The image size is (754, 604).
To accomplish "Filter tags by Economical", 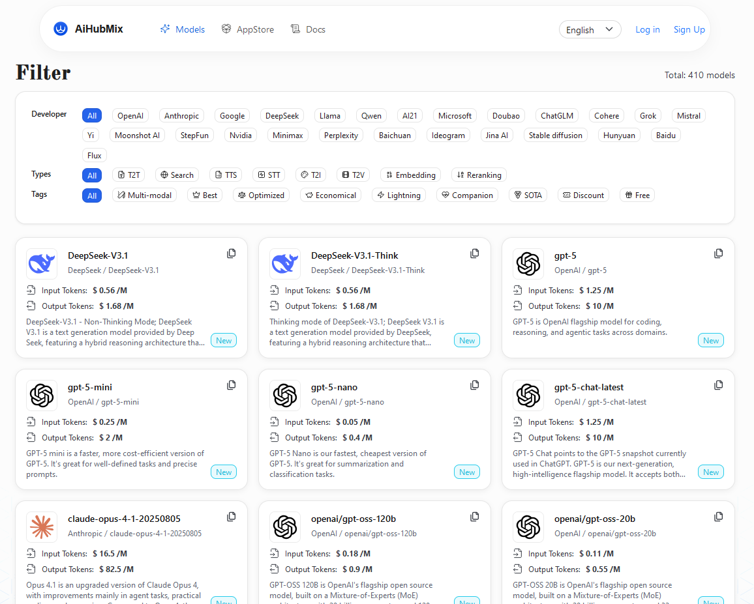I will pyautogui.click(x=331, y=195).
